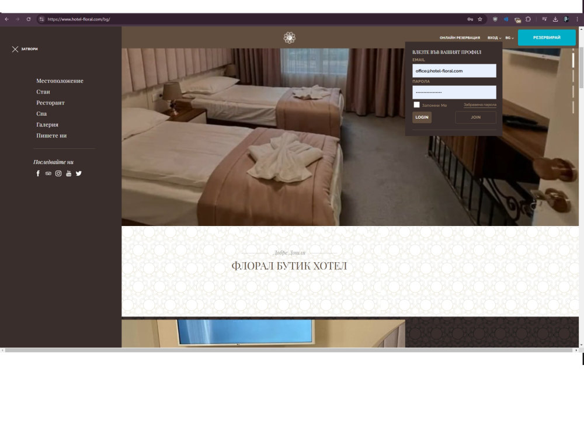Click the РЕЗЕРВИРАЙ booking button
Screen dimensions: 584x438
pos(547,37)
